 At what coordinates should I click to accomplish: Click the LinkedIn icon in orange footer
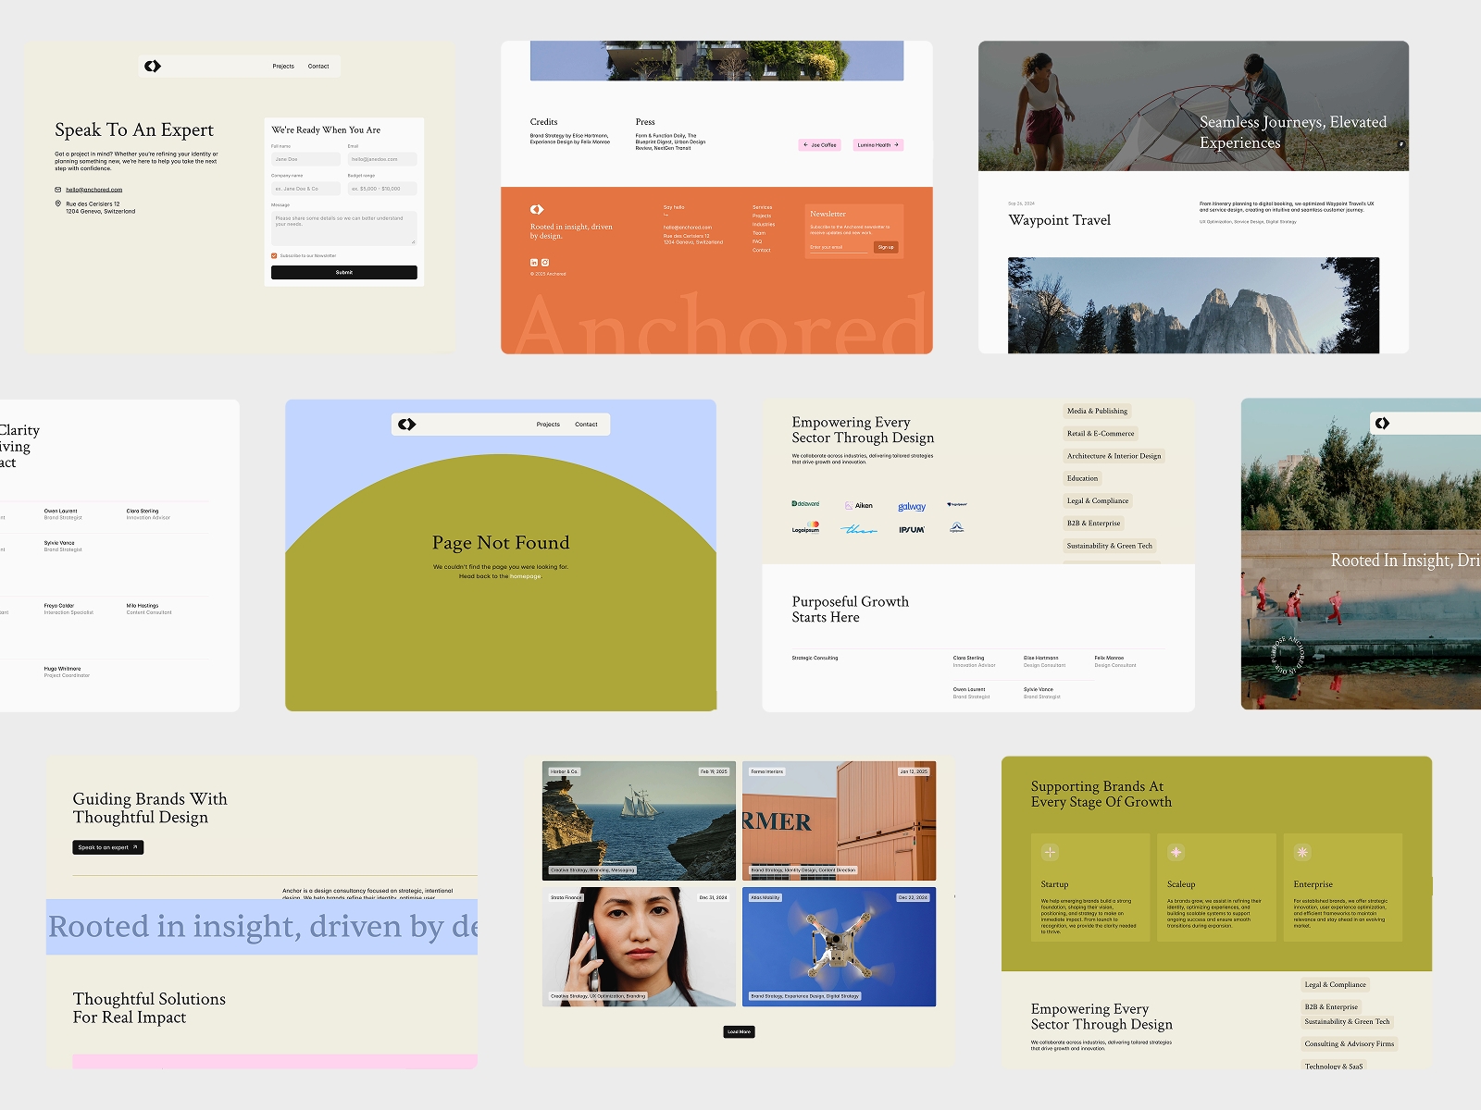point(534,263)
